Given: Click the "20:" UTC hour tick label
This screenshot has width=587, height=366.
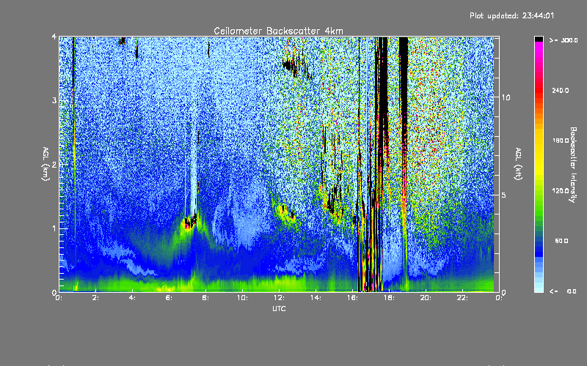Looking at the screenshot, I should [426, 298].
